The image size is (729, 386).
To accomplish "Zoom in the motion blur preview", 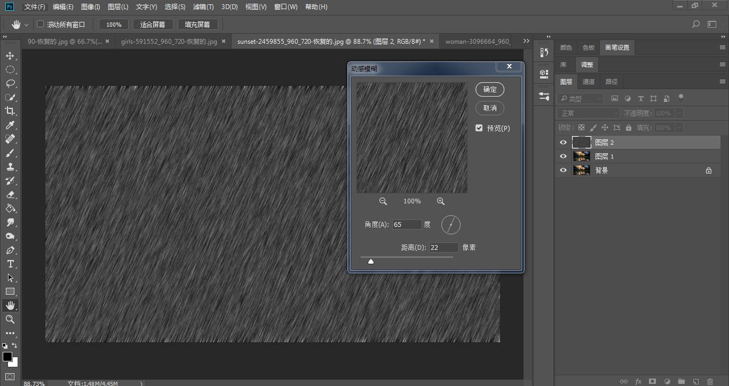I will coord(440,201).
